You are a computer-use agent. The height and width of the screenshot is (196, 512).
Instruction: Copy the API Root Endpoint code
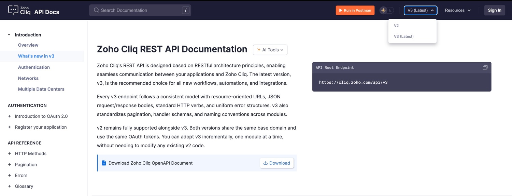coord(485,68)
